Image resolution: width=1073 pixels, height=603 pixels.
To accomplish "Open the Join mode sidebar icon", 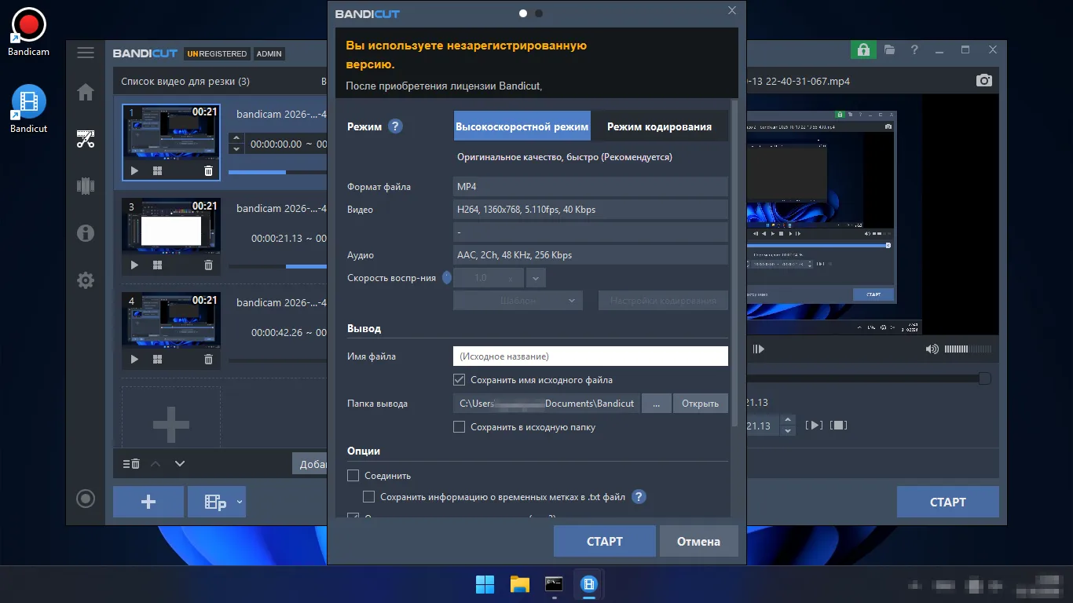I will click(x=86, y=186).
